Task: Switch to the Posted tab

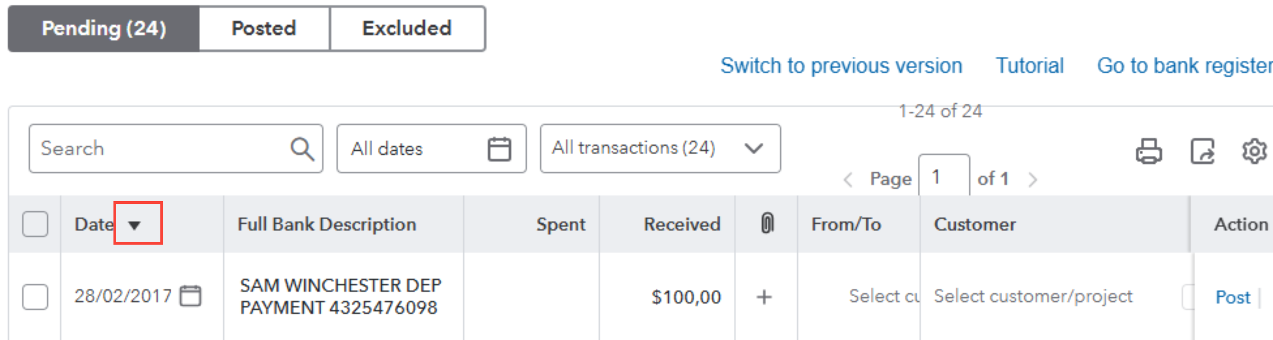Action: (x=264, y=29)
